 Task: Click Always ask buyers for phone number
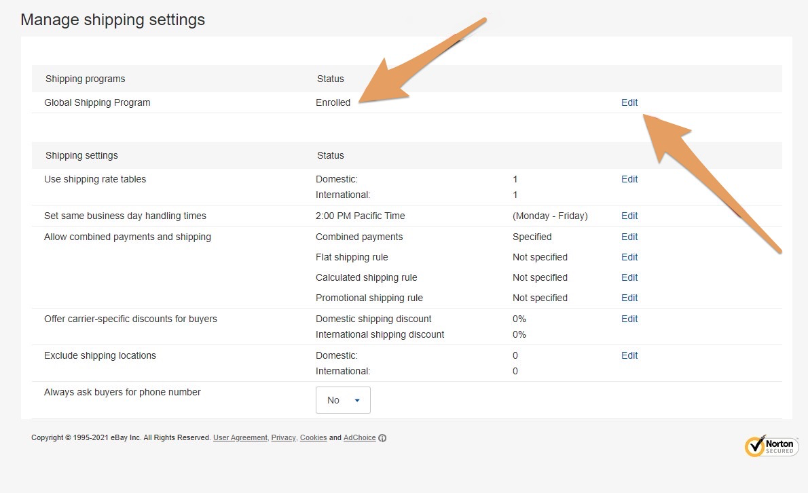tap(123, 392)
